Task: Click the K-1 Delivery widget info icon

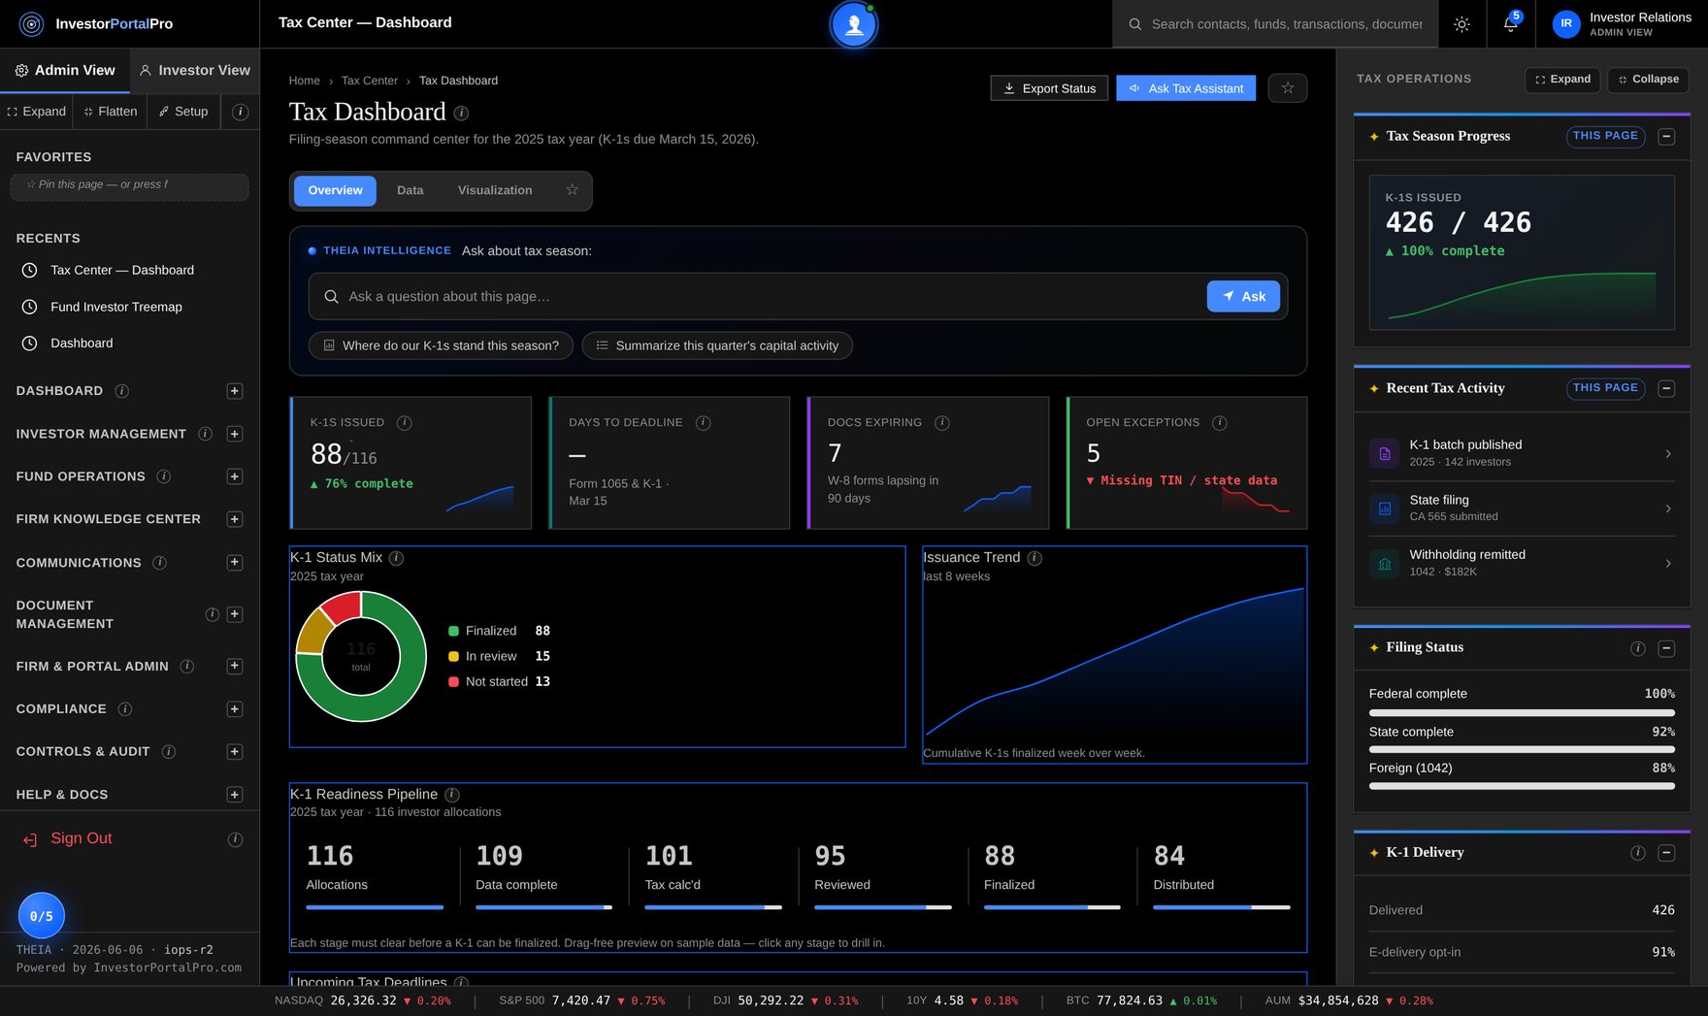Action: point(1638,853)
